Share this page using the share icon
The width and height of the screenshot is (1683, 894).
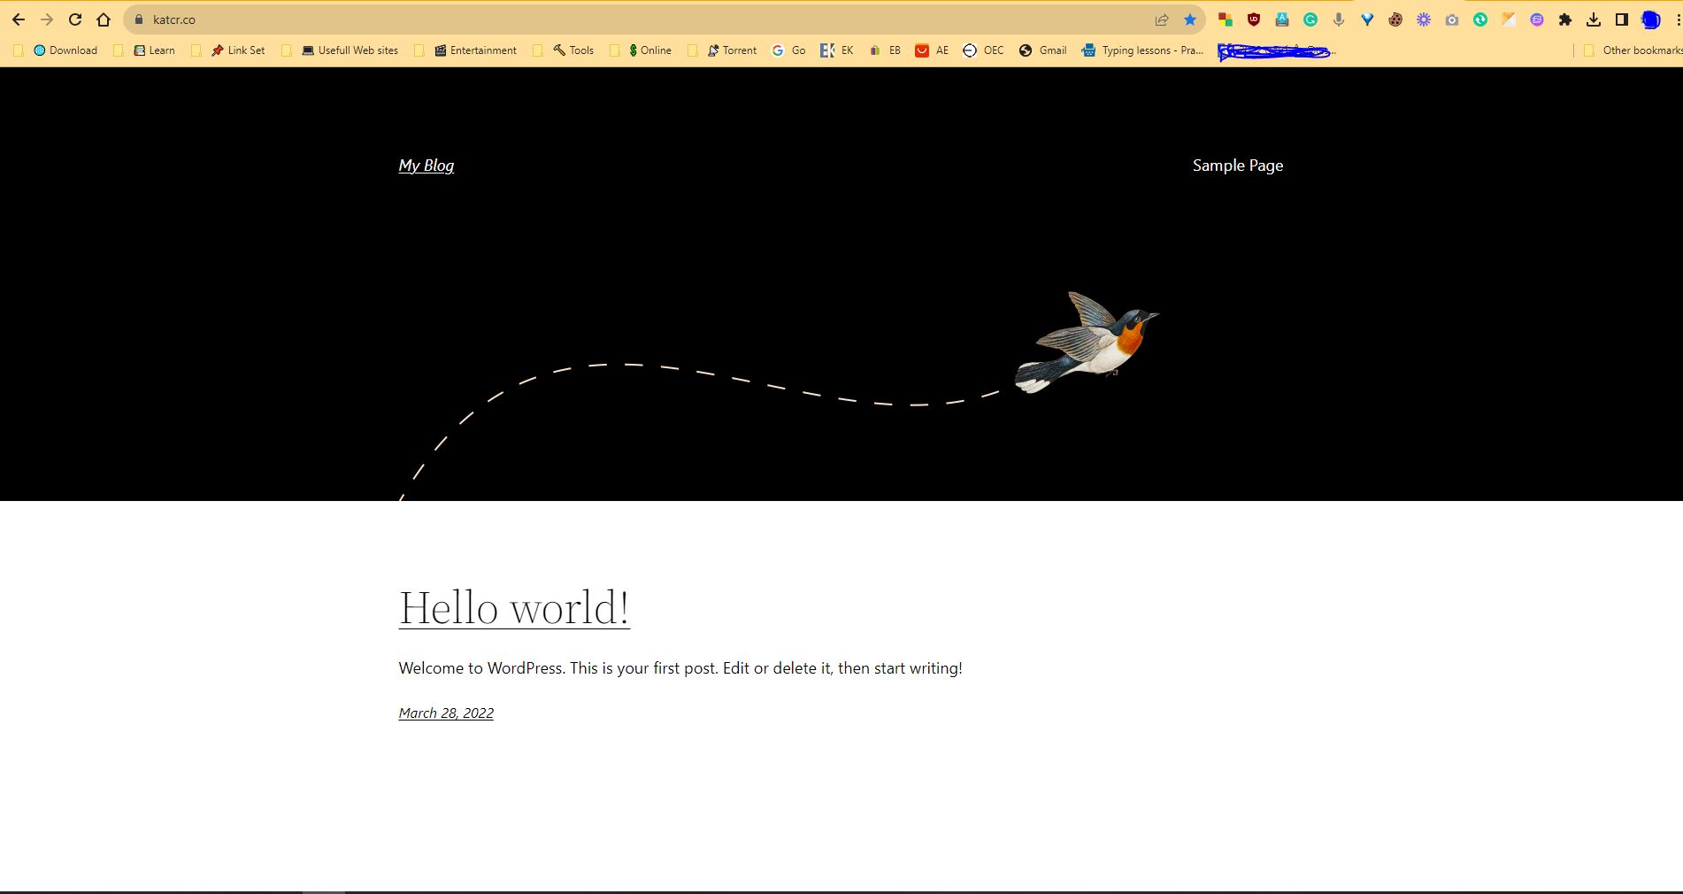(1162, 19)
